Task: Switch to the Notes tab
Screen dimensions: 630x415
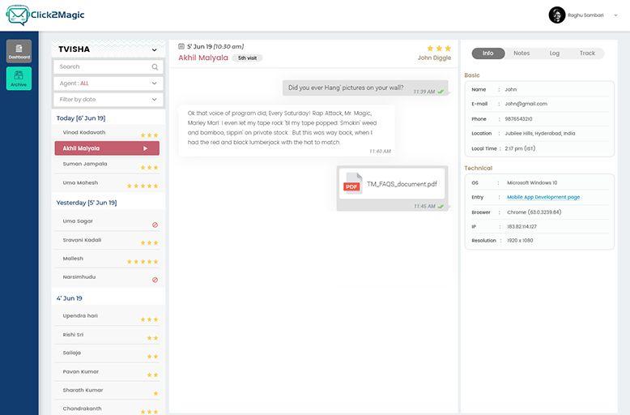Action: coord(521,53)
